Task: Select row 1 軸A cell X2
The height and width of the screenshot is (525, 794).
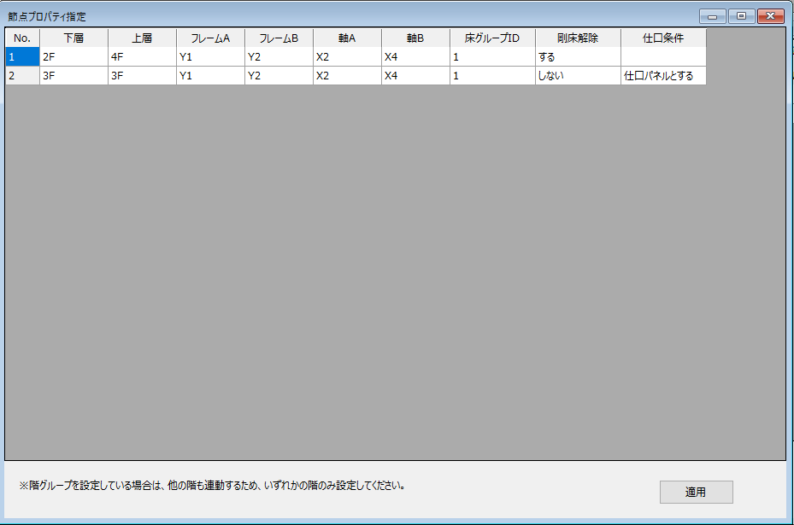Action: [x=347, y=56]
